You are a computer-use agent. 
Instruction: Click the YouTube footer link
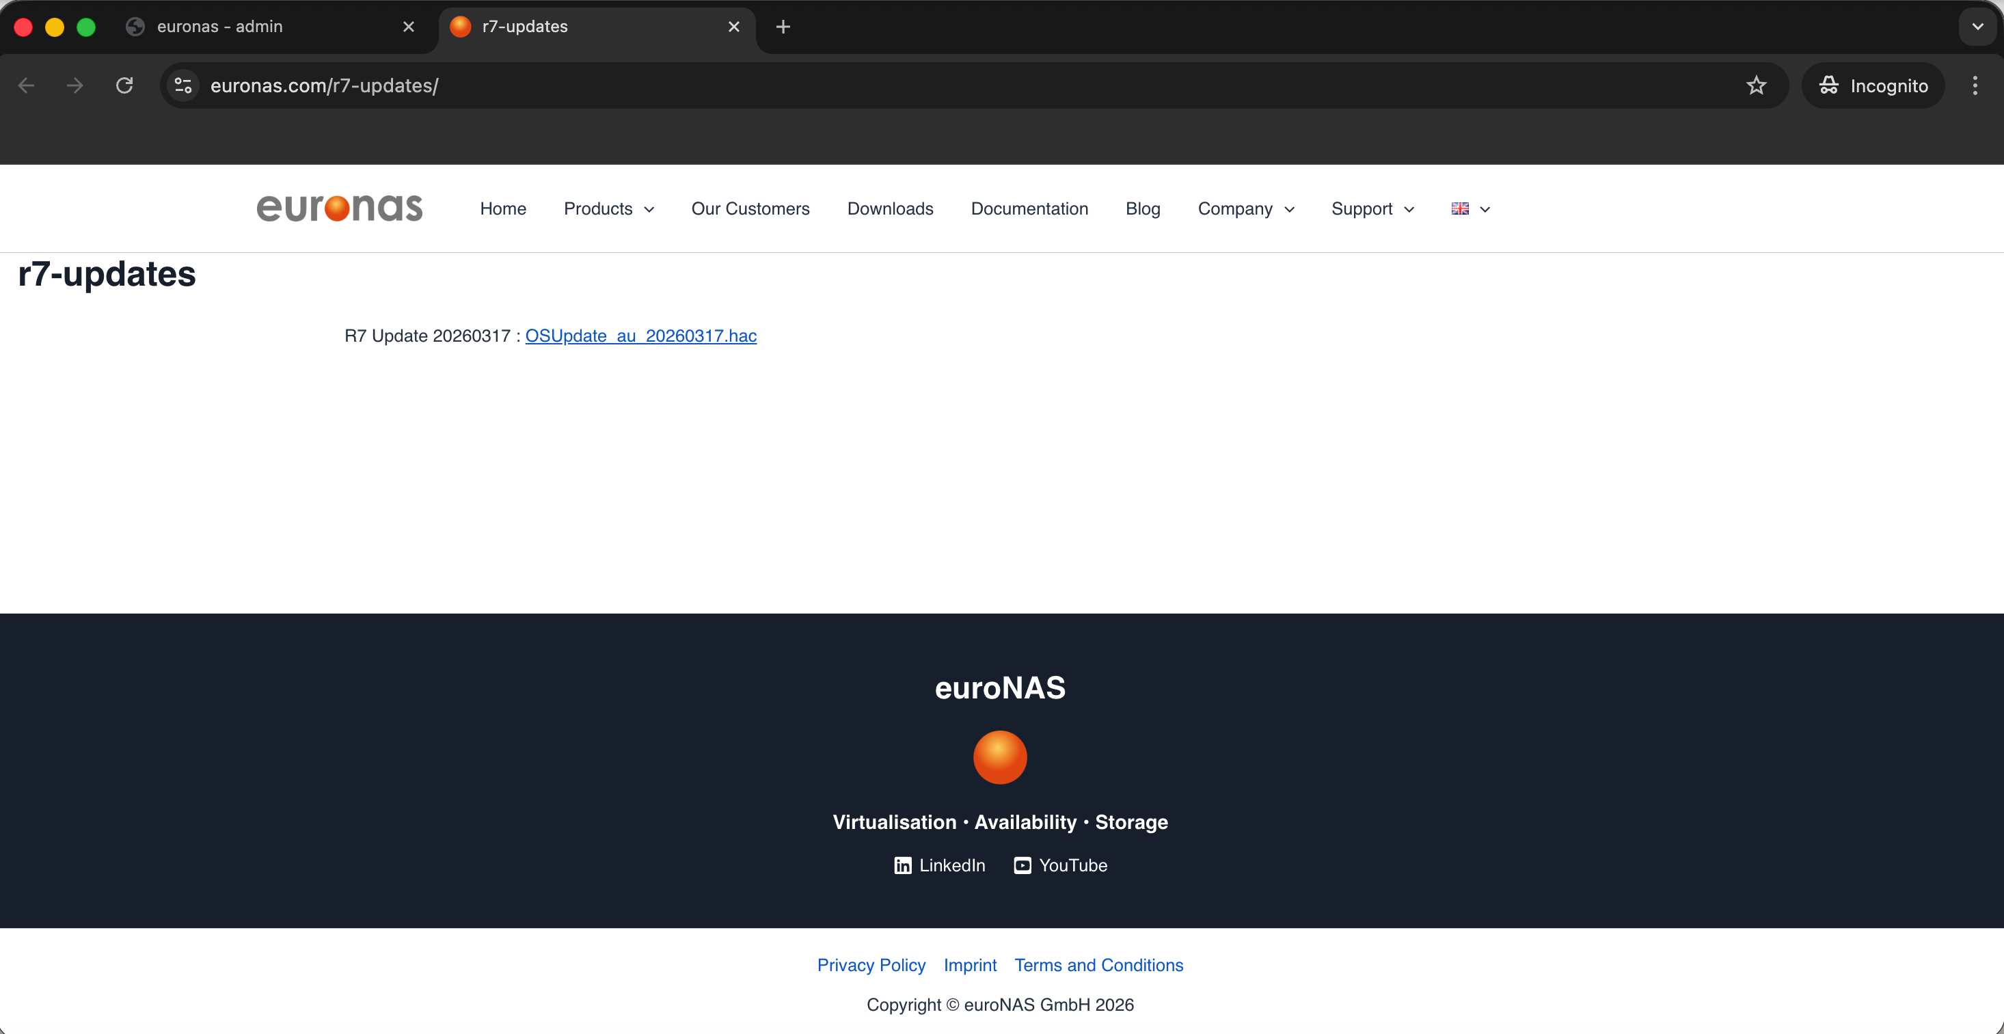click(x=1060, y=865)
